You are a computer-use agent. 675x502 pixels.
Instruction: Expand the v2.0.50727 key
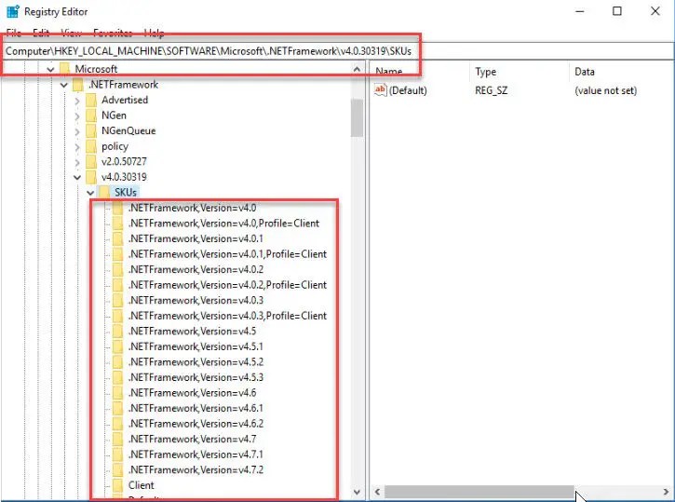77,162
